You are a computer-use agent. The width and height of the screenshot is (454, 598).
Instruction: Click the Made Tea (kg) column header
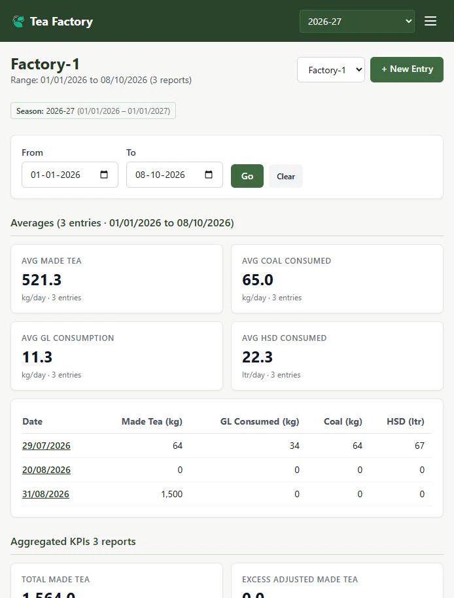pyautogui.click(x=152, y=421)
